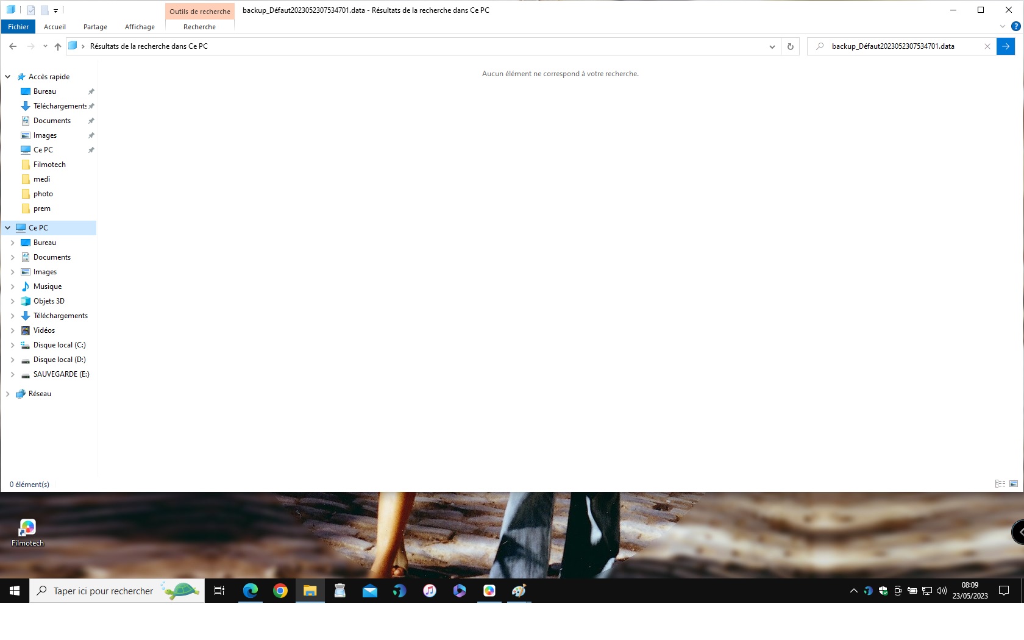Switch to large thumbnails view
This screenshot has height=640, width=1024.
click(1014, 484)
